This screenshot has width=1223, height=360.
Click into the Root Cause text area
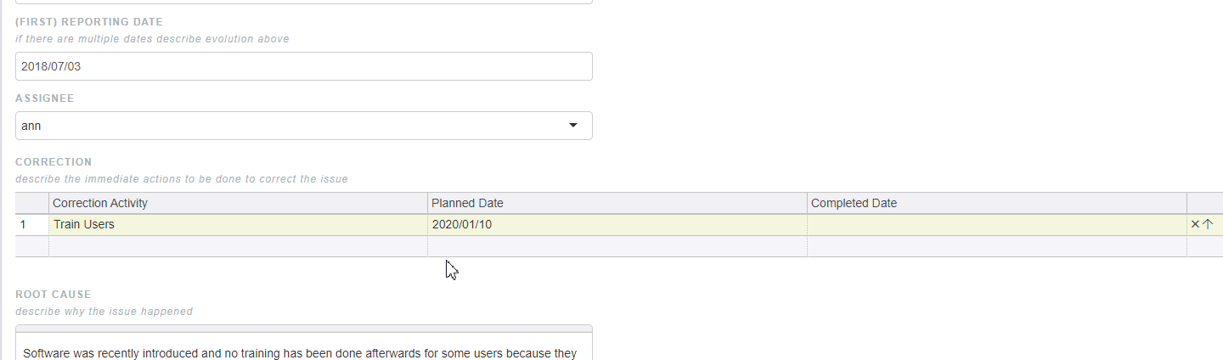pyautogui.click(x=304, y=346)
